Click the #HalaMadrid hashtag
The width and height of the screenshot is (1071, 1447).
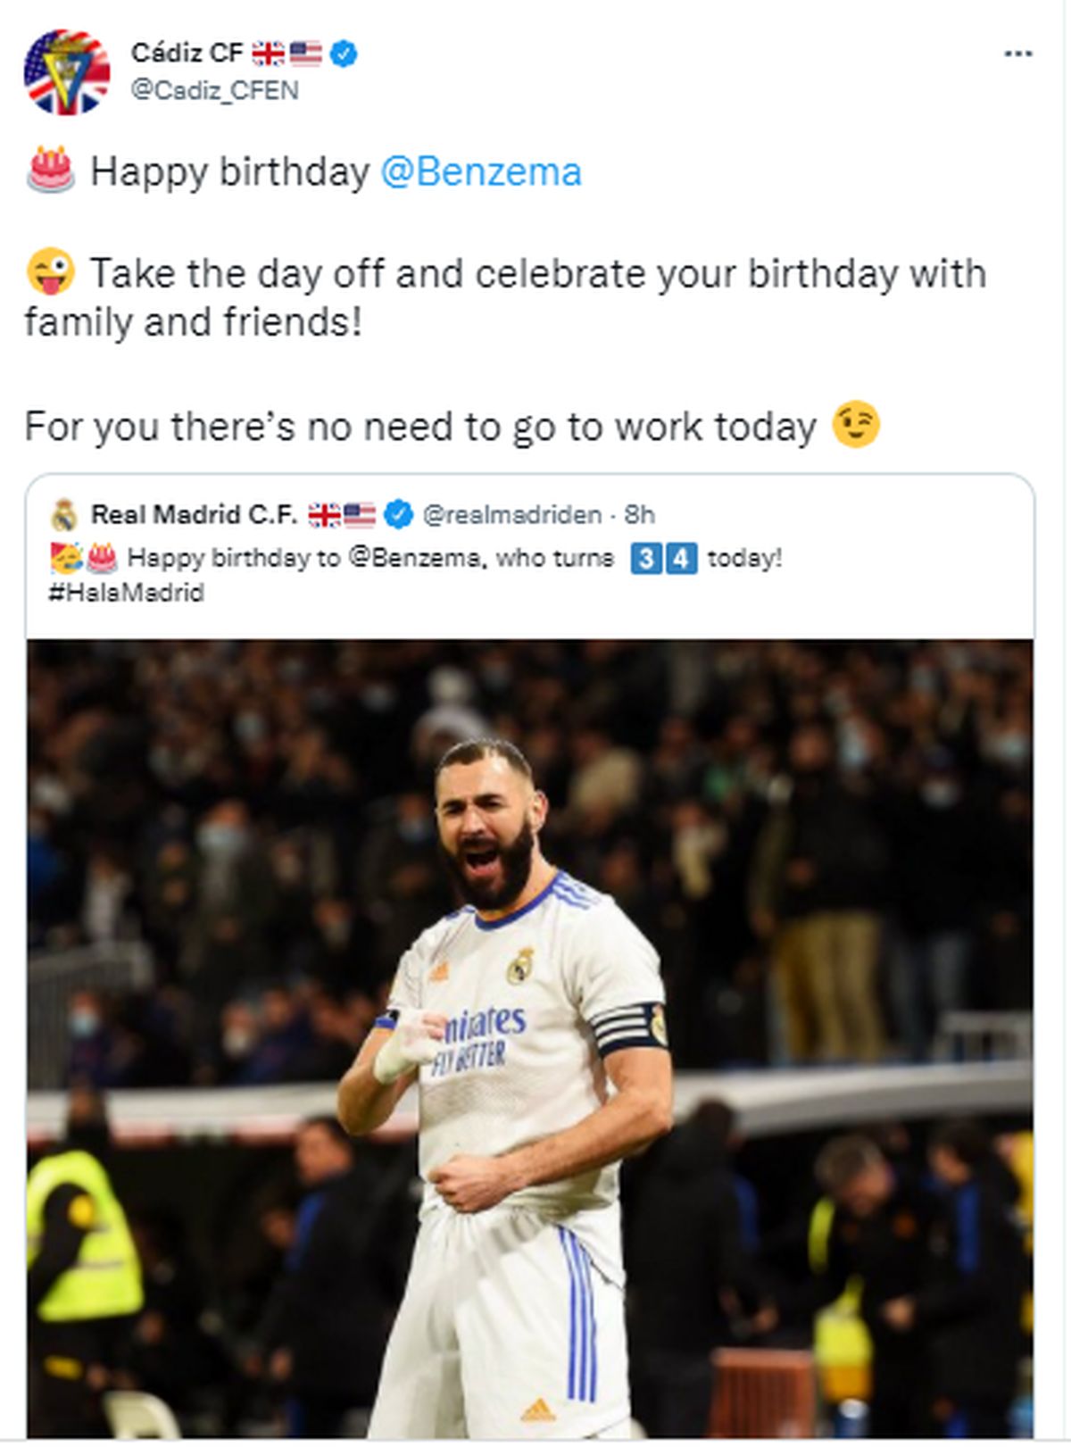point(126,593)
